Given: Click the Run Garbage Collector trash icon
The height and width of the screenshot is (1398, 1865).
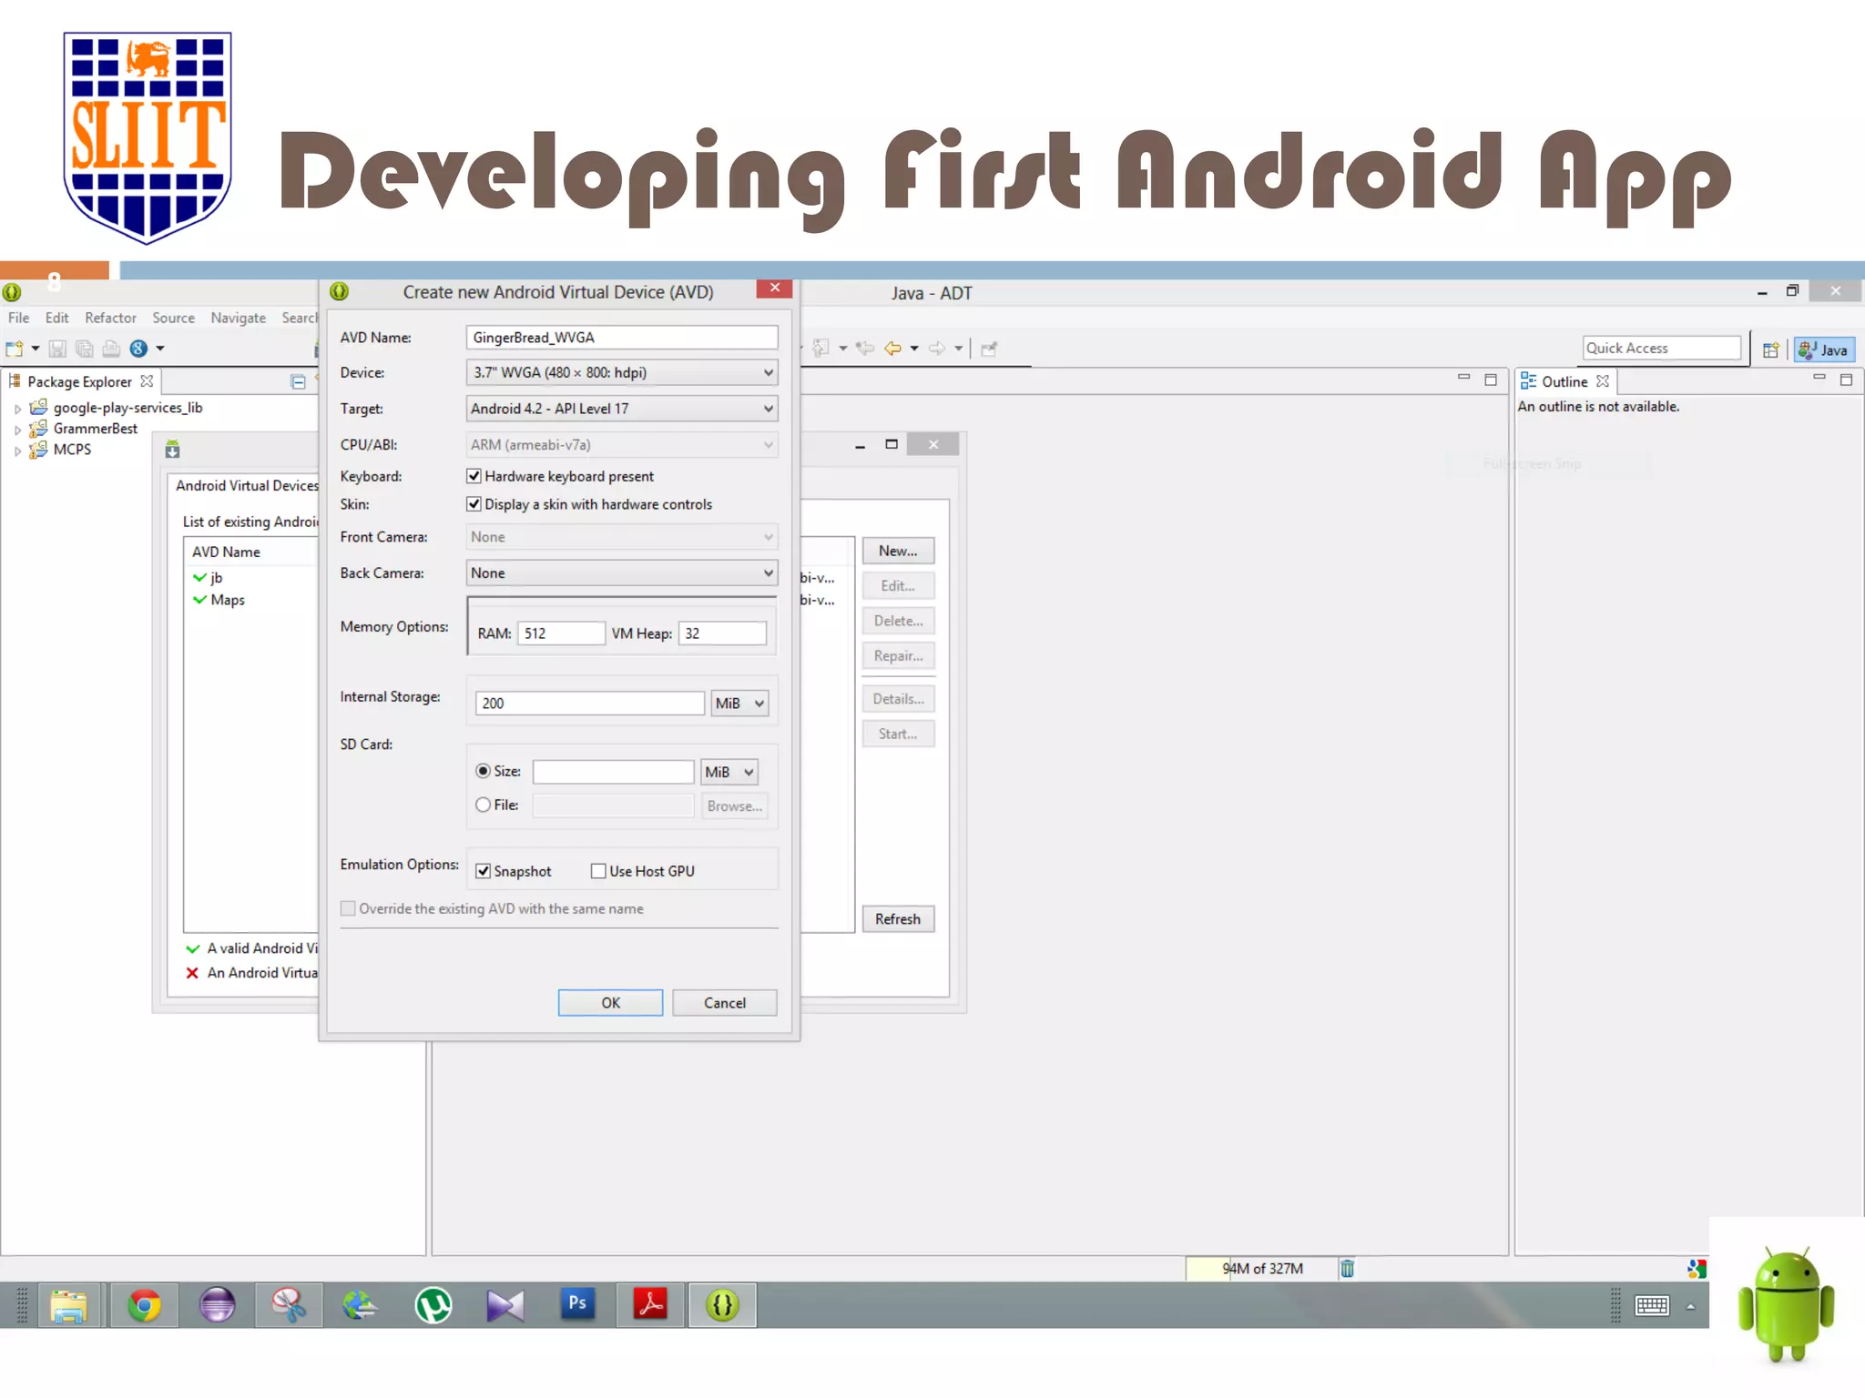Looking at the screenshot, I should 1347,1268.
